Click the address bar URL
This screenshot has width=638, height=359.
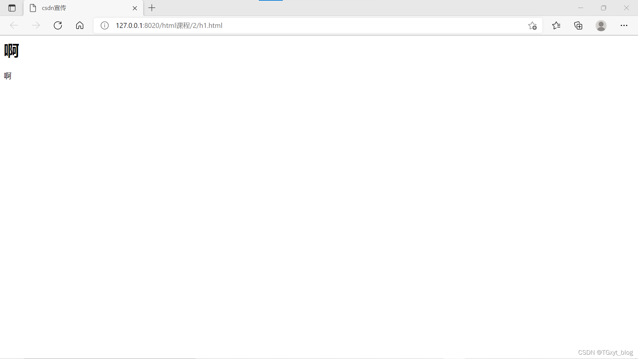tap(169, 26)
